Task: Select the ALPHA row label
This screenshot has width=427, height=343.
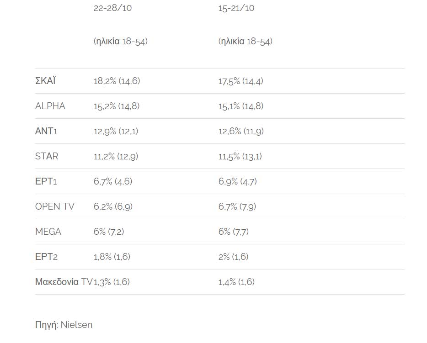Action: coord(50,106)
